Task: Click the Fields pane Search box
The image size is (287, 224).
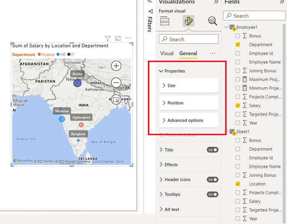Action: click(x=254, y=16)
